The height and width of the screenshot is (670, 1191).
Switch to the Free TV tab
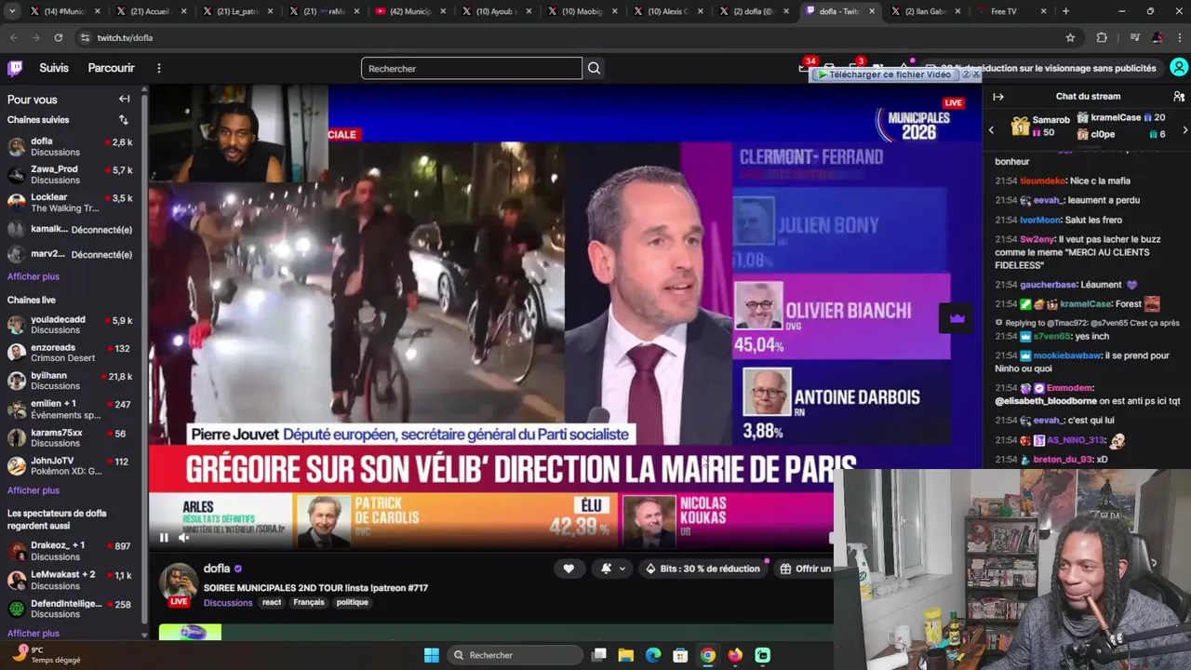[x=1011, y=11]
